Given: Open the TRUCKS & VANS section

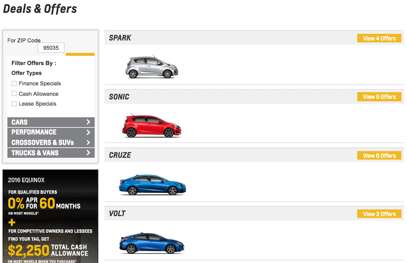Looking at the screenshot, I should click(51, 153).
